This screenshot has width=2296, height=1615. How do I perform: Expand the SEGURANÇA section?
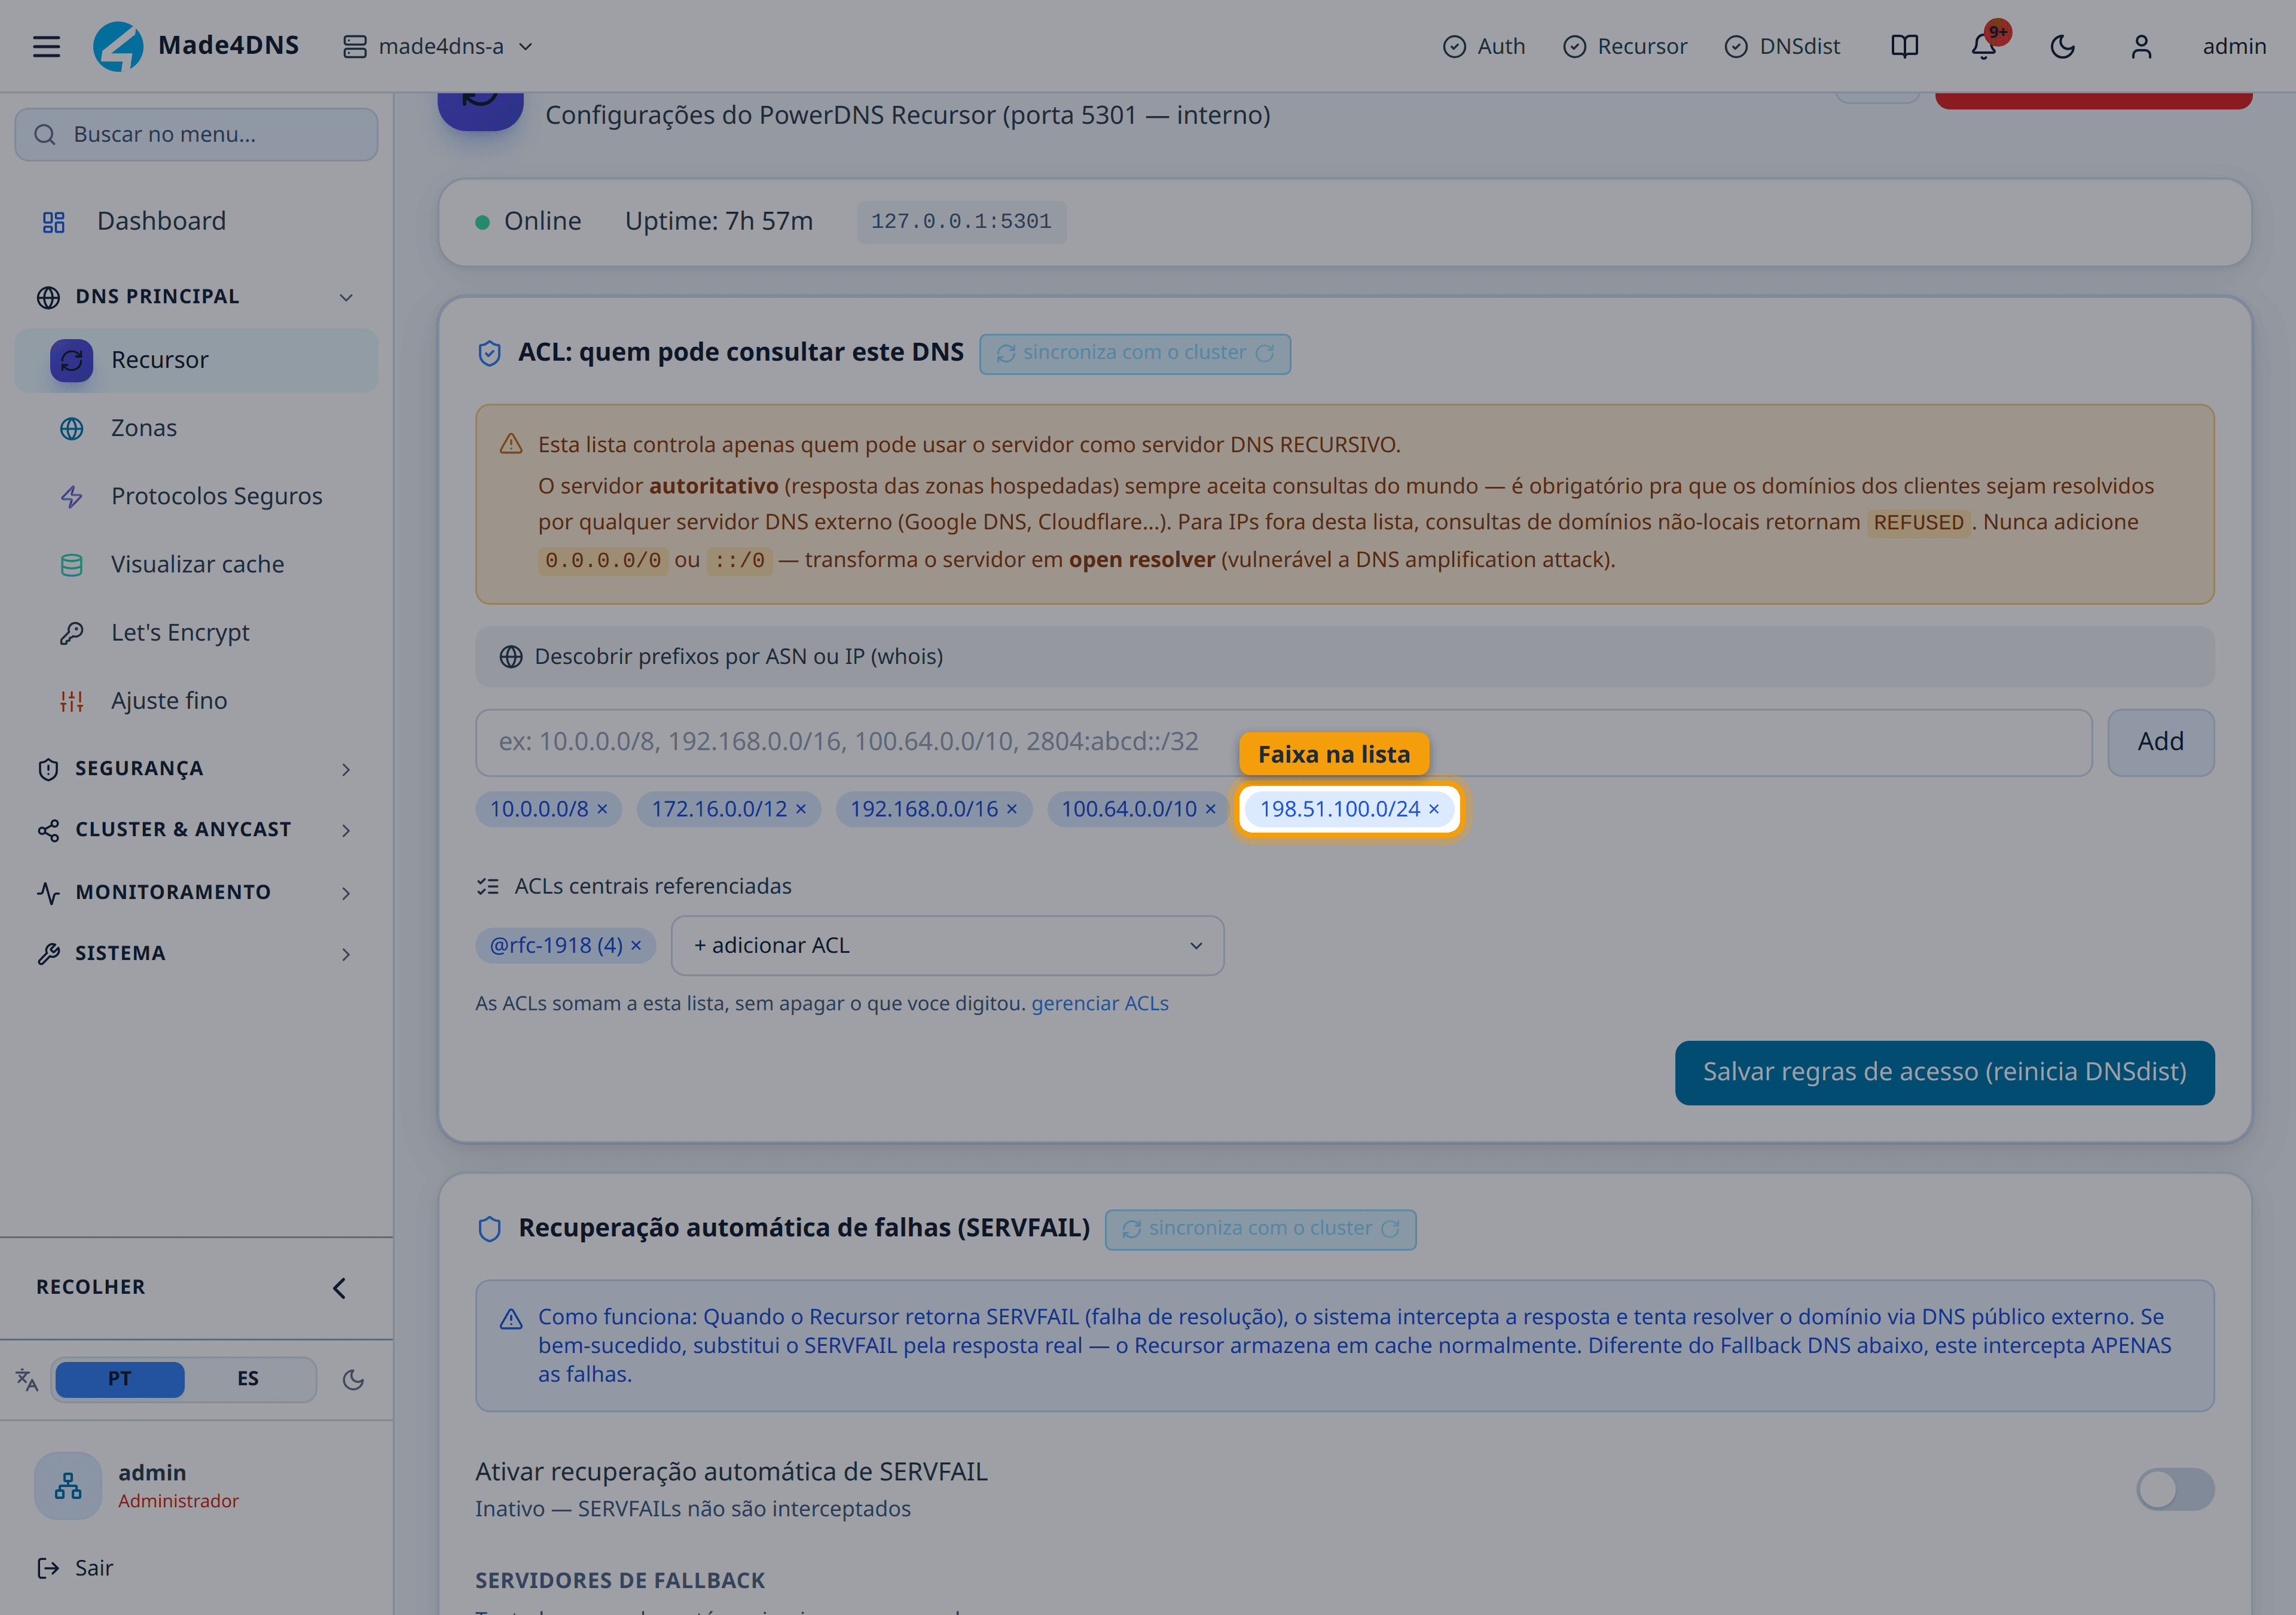196,769
